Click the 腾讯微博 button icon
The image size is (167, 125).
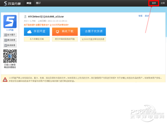[x=6, y=40]
